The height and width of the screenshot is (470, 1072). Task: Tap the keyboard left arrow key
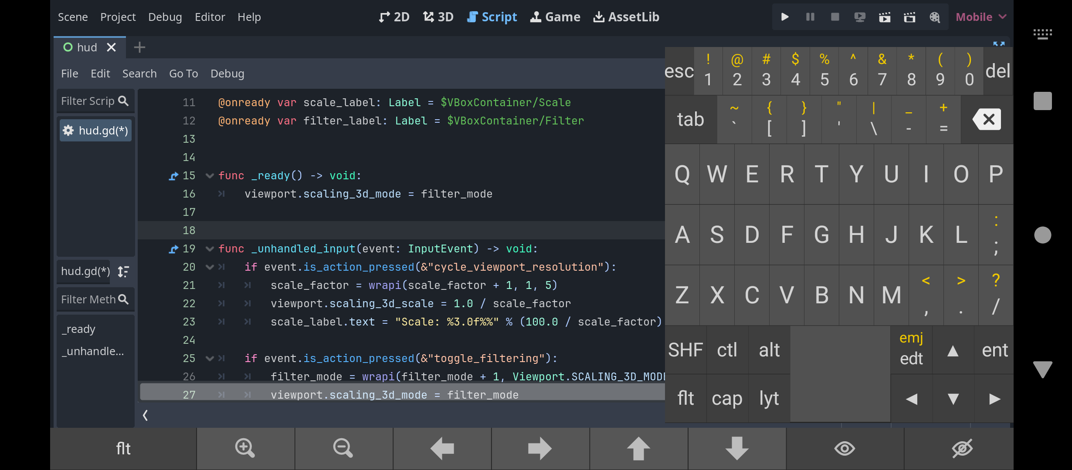[912, 399]
